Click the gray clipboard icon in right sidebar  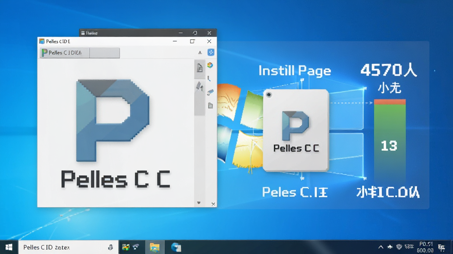tap(210, 105)
